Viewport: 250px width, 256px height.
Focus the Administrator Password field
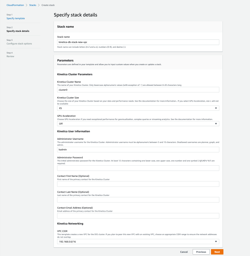[x=138, y=168]
